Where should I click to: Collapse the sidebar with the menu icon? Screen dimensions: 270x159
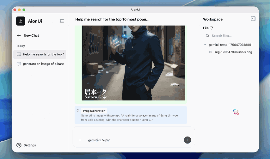(x=62, y=21)
